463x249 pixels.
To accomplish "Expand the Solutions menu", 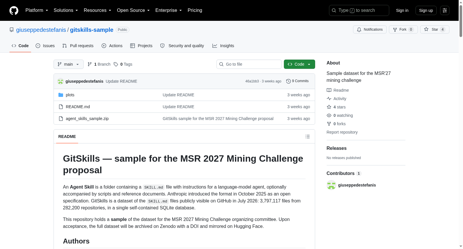I will [66, 10].
